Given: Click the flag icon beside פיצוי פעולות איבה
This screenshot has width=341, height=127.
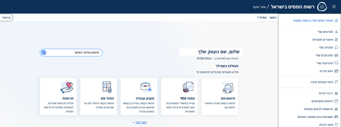Looking at the screenshot, I should (337, 82).
